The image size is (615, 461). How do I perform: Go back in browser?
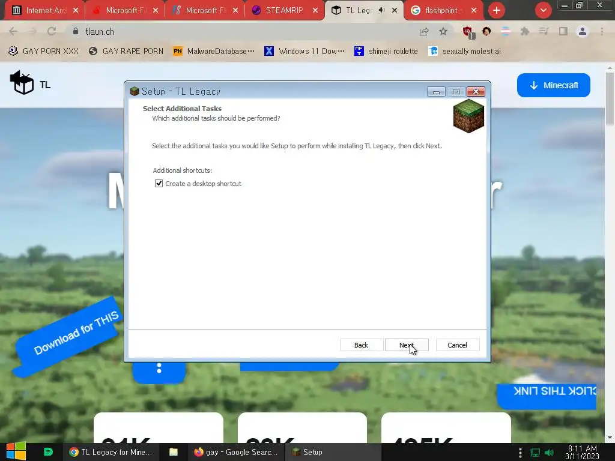click(13, 31)
